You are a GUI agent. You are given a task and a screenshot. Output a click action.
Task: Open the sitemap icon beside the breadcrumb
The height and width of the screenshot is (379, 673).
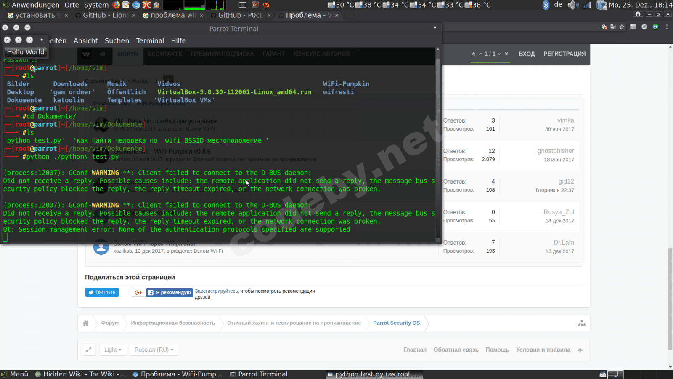click(x=582, y=323)
